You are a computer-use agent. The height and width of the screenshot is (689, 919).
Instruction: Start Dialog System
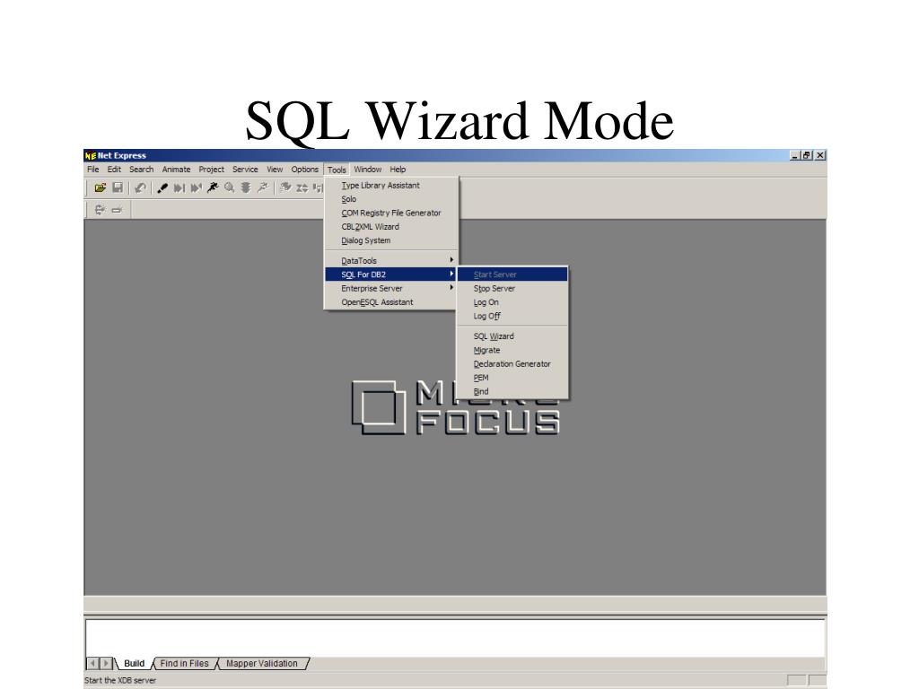(391, 240)
